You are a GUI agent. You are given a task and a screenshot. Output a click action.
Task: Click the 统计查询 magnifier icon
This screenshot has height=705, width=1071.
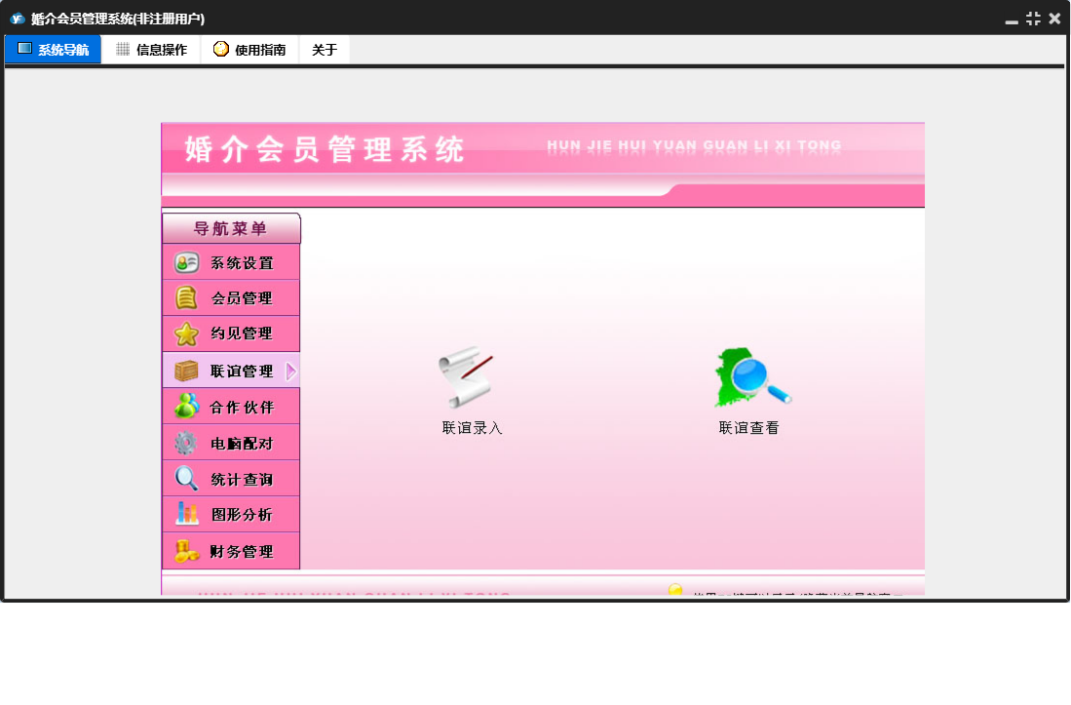tap(186, 478)
